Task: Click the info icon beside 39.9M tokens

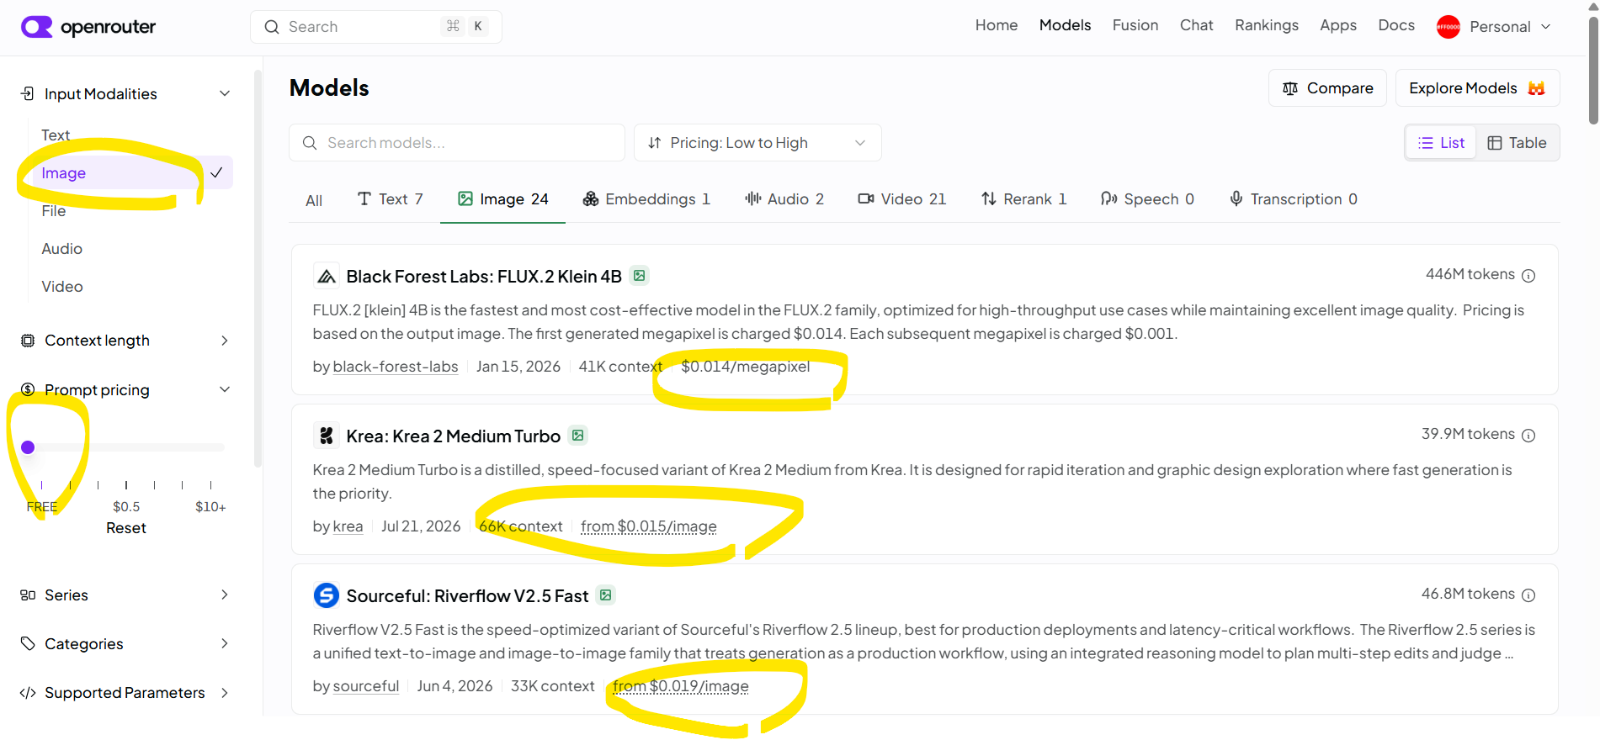Action: (x=1528, y=436)
